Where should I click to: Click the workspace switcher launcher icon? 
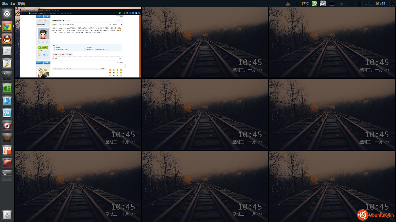point(7,175)
